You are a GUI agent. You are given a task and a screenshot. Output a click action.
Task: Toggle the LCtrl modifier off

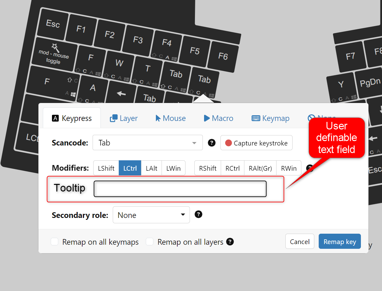pos(130,168)
